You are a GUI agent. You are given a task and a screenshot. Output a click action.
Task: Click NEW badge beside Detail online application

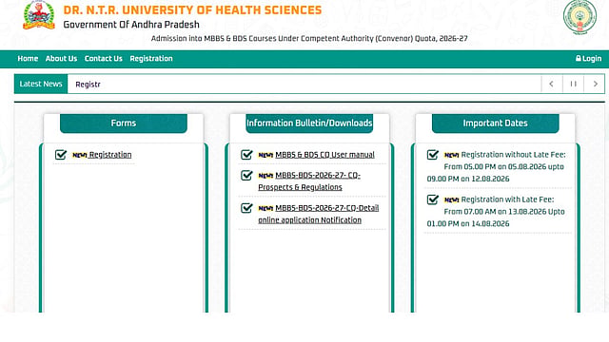point(265,208)
